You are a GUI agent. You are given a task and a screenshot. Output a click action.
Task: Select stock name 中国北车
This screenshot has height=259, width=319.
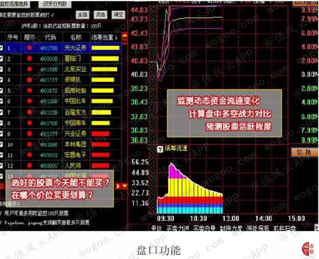pos(75,101)
